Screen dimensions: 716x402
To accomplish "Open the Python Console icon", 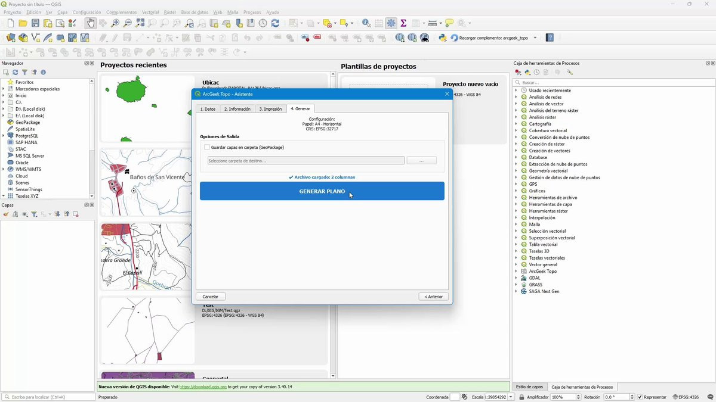I will point(442,38).
